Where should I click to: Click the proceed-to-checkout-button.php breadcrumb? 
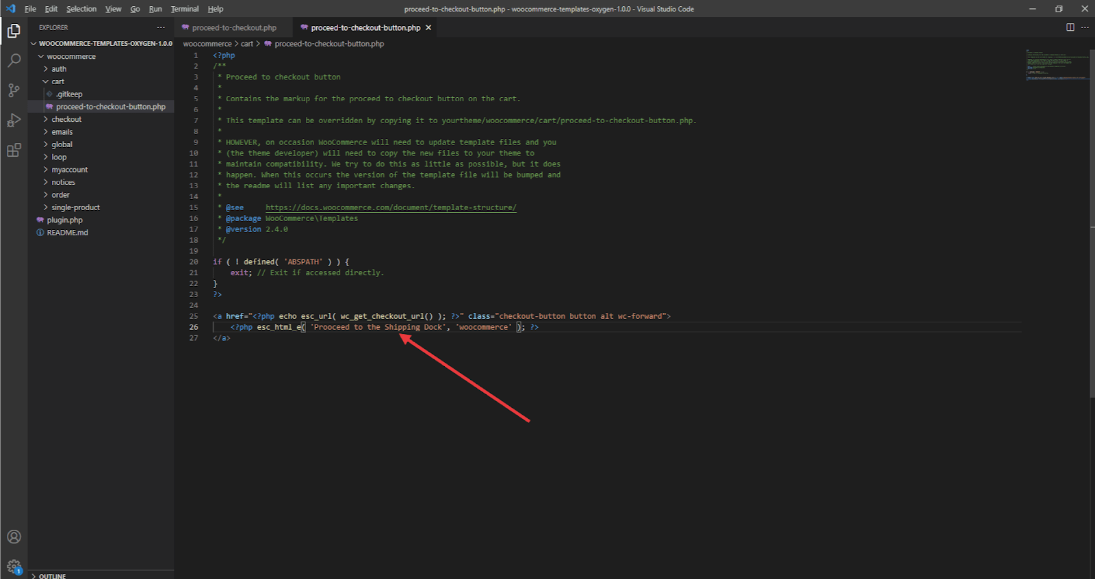pos(329,44)
